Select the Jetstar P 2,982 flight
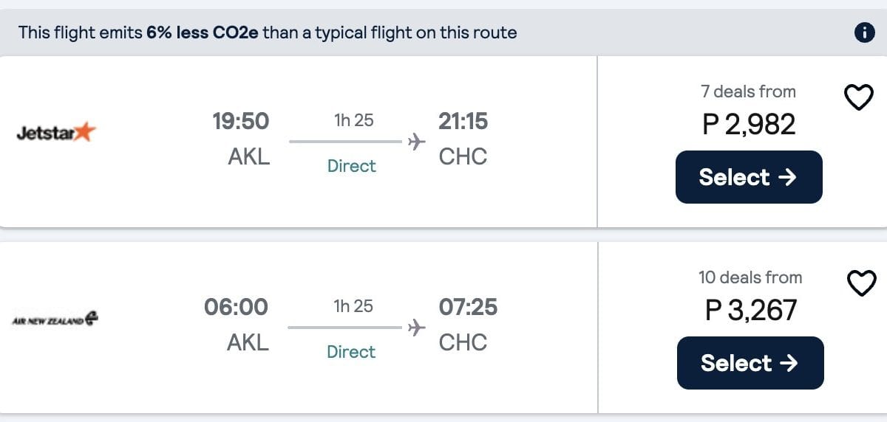 (748, 177)
